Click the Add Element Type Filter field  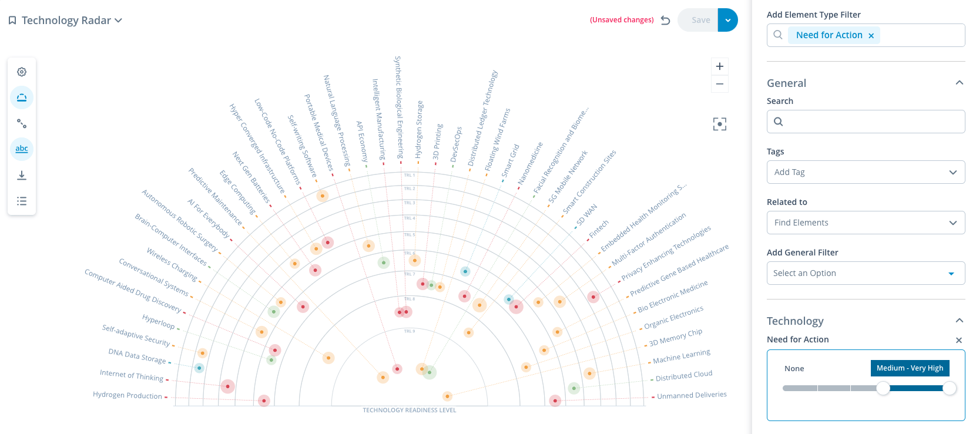[866, 35]
